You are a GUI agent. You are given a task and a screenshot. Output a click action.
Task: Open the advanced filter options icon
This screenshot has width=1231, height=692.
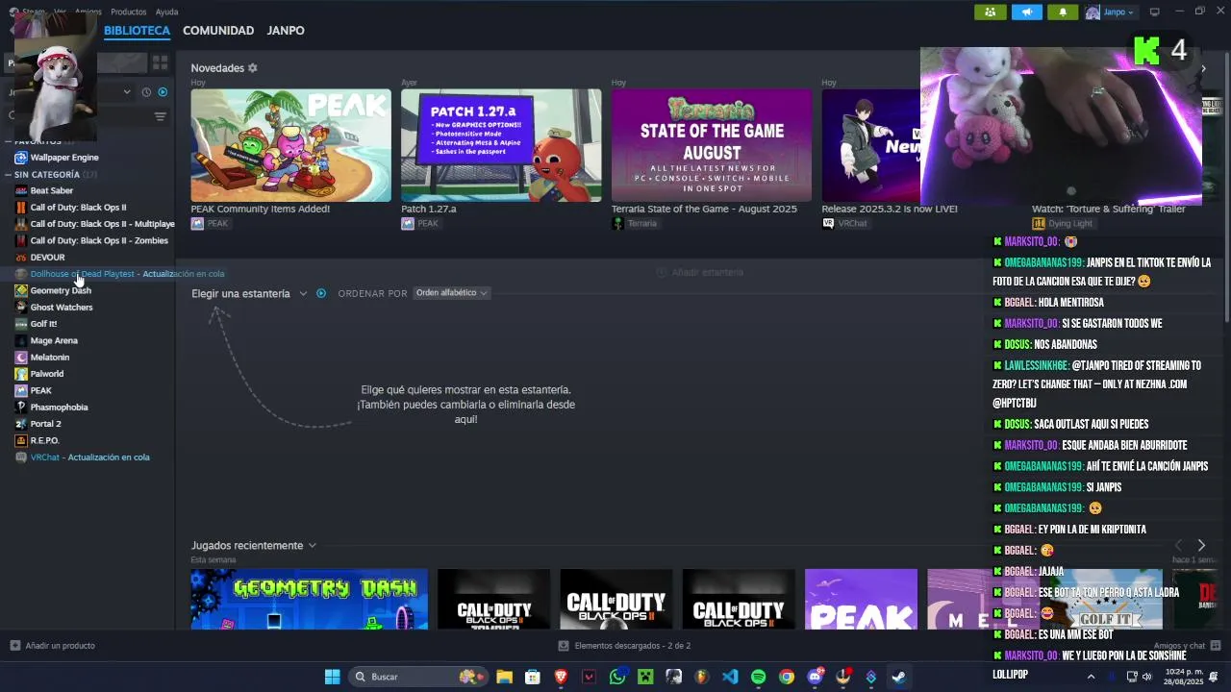point(161,116)
